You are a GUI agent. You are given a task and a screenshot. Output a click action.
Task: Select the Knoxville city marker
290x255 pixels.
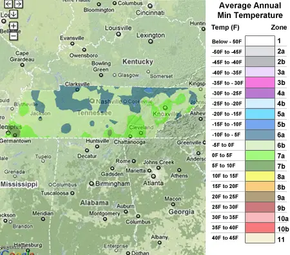tap(165, 108)
